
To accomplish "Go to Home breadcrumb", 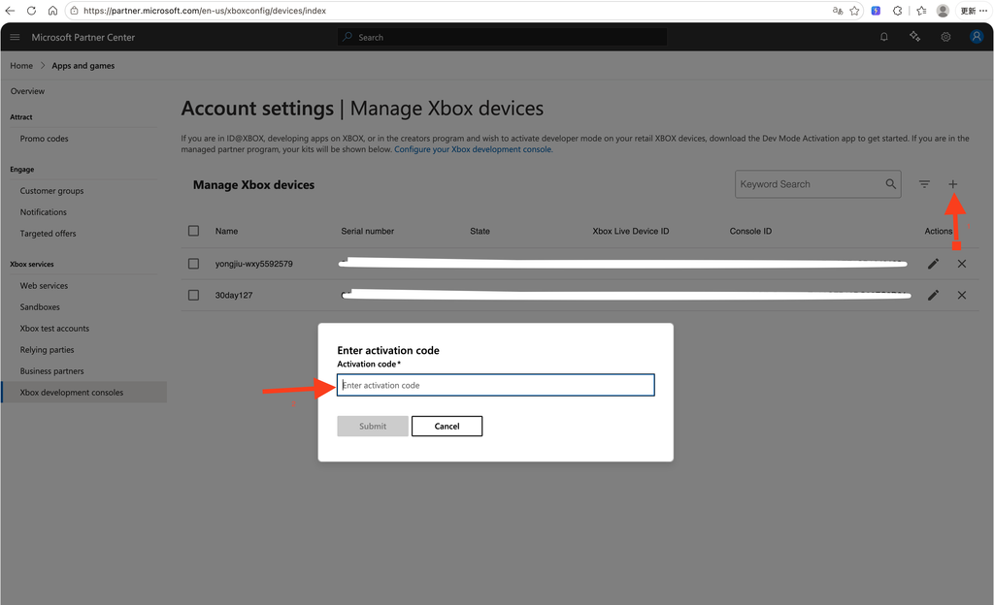I will (x=21, y=66).
